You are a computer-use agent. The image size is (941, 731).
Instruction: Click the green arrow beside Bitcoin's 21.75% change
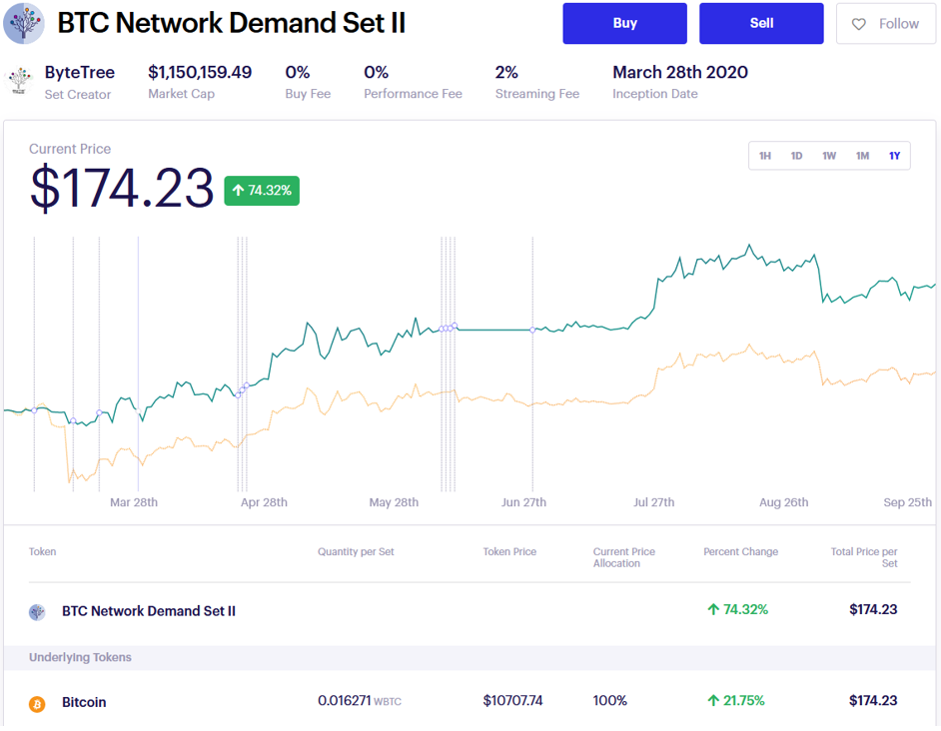(712, 700)
